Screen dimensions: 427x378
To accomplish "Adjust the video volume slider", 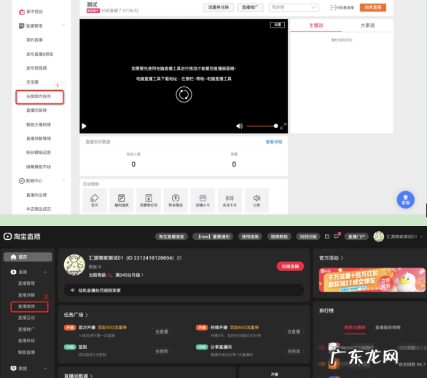I will point(262,126).
